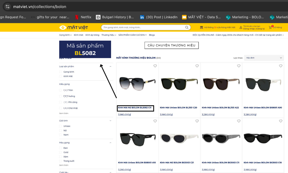Click the user account icon
Image resolution: width=288 pixels, height=173 pixels.
[241, 27]
